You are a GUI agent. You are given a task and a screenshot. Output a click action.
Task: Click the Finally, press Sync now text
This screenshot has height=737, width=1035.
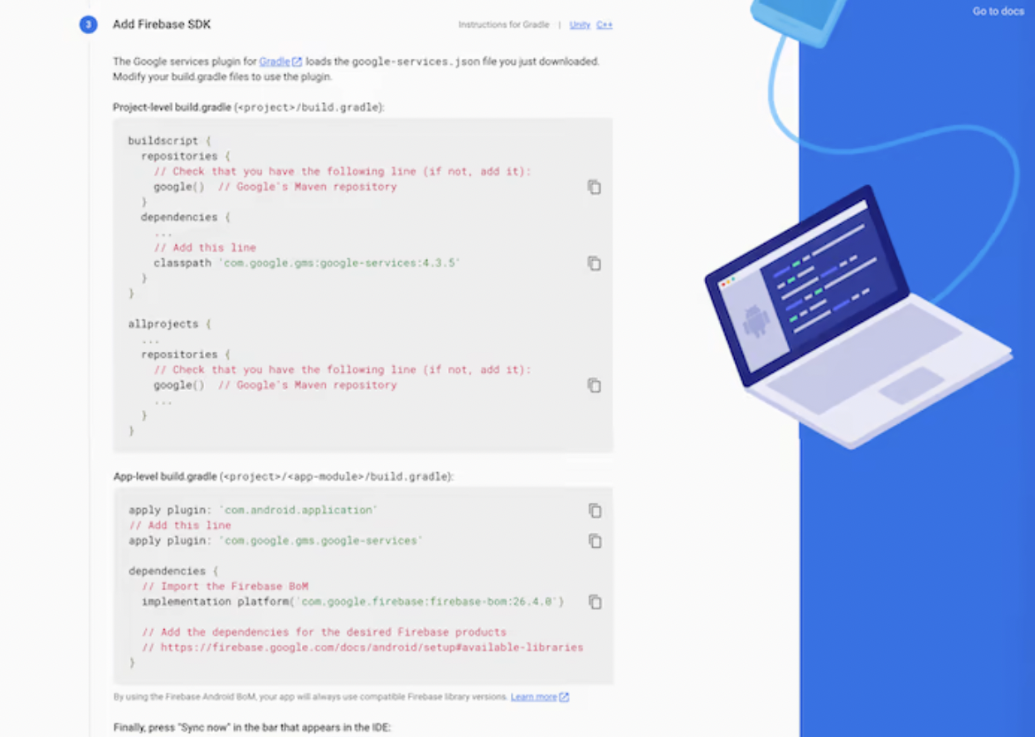click(x=252, y=728)
